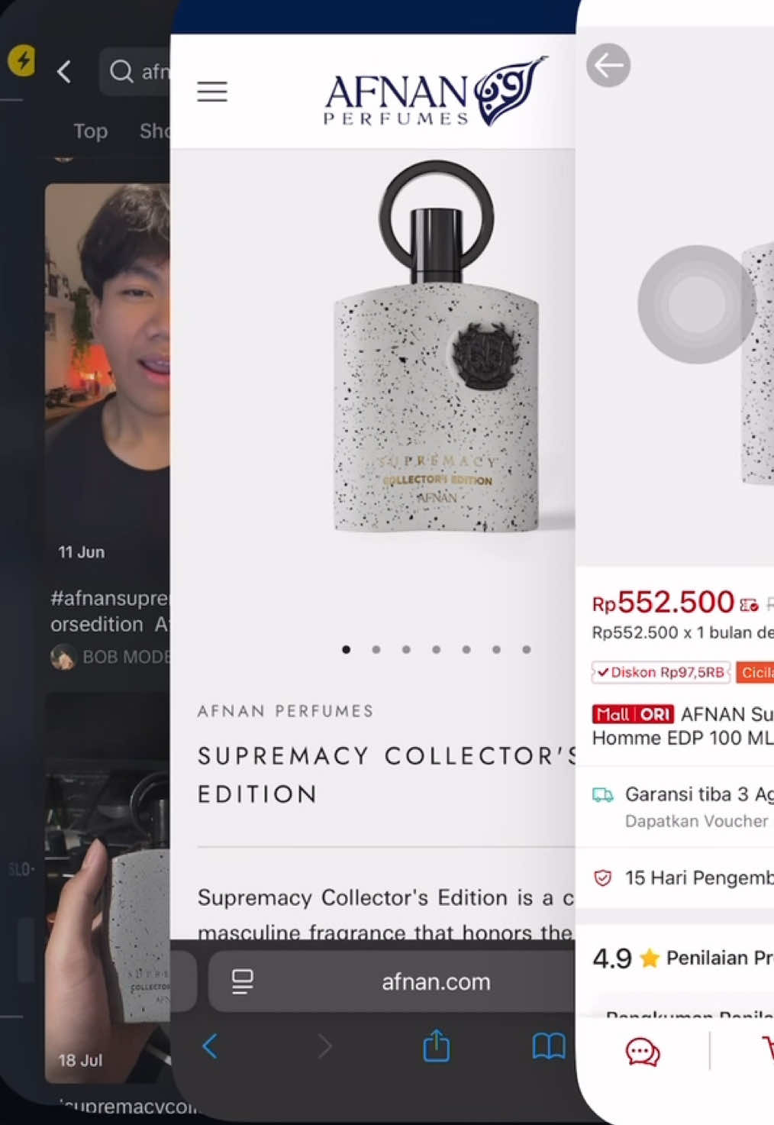Open the chat bubble icon in shop app

coord(643,1052)
